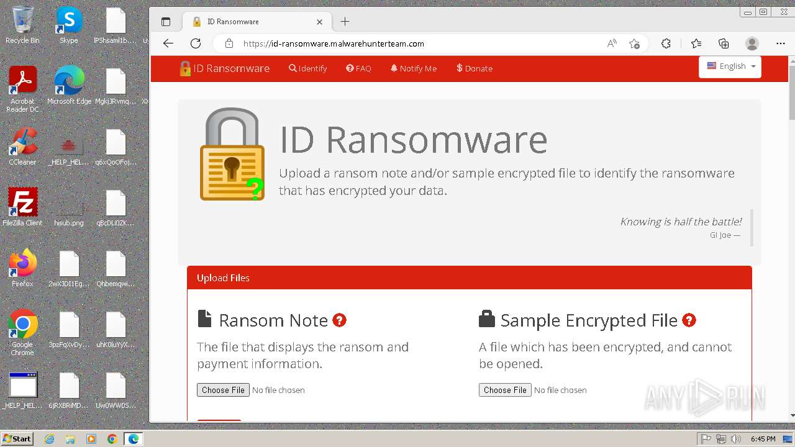Select the hisub.png file on desktop
Image resolution: width=795 pixels, height=447 pixels.
point(69,207)
